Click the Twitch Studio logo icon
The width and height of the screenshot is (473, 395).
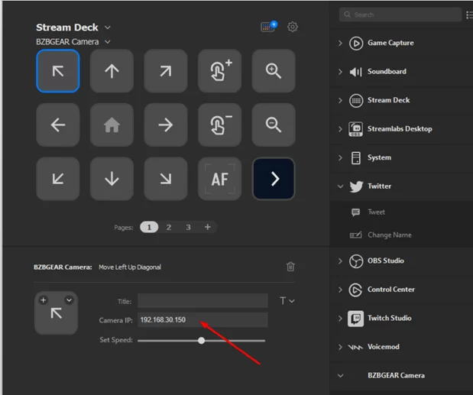pyautogui.click(x=355, y=319)
